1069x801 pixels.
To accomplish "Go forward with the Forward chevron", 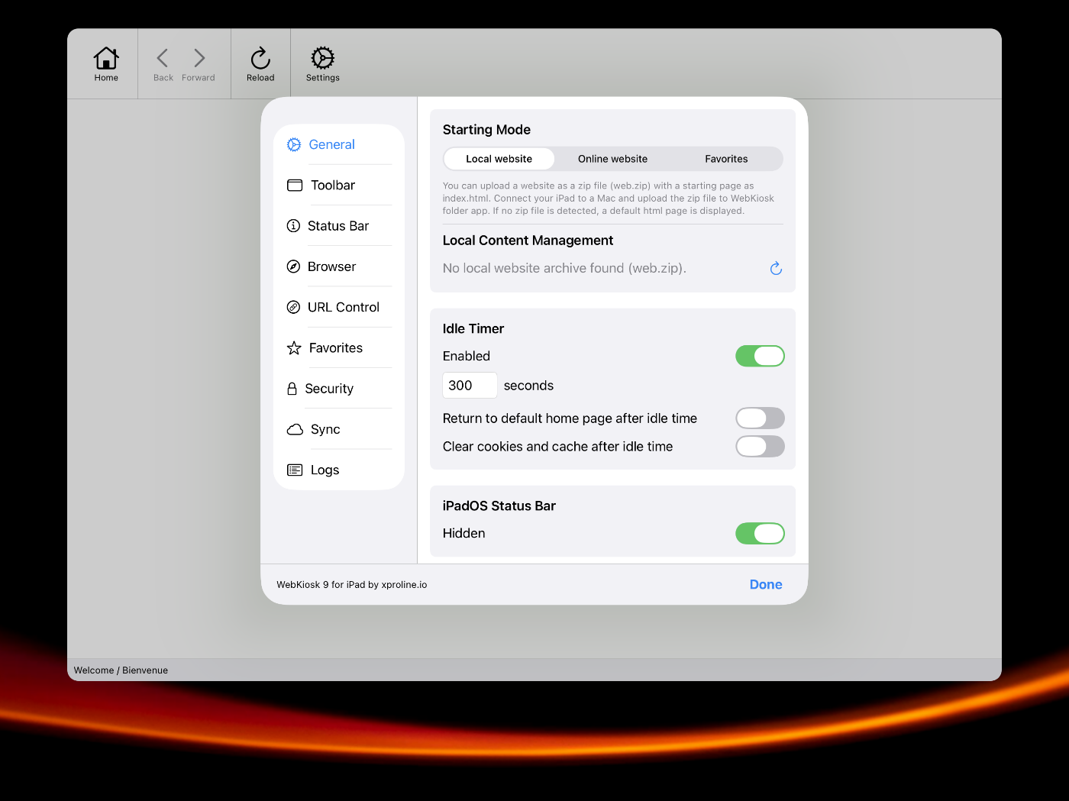I will pos(199,59).
